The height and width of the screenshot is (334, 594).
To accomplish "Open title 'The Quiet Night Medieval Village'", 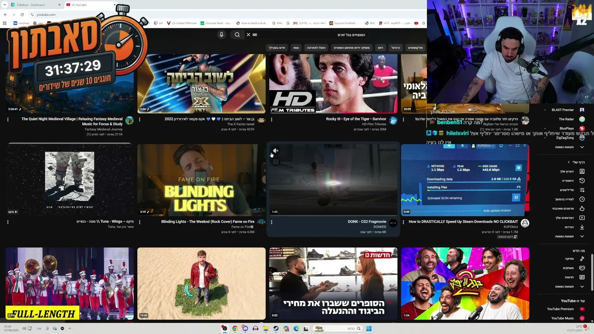I will (72, 122).
